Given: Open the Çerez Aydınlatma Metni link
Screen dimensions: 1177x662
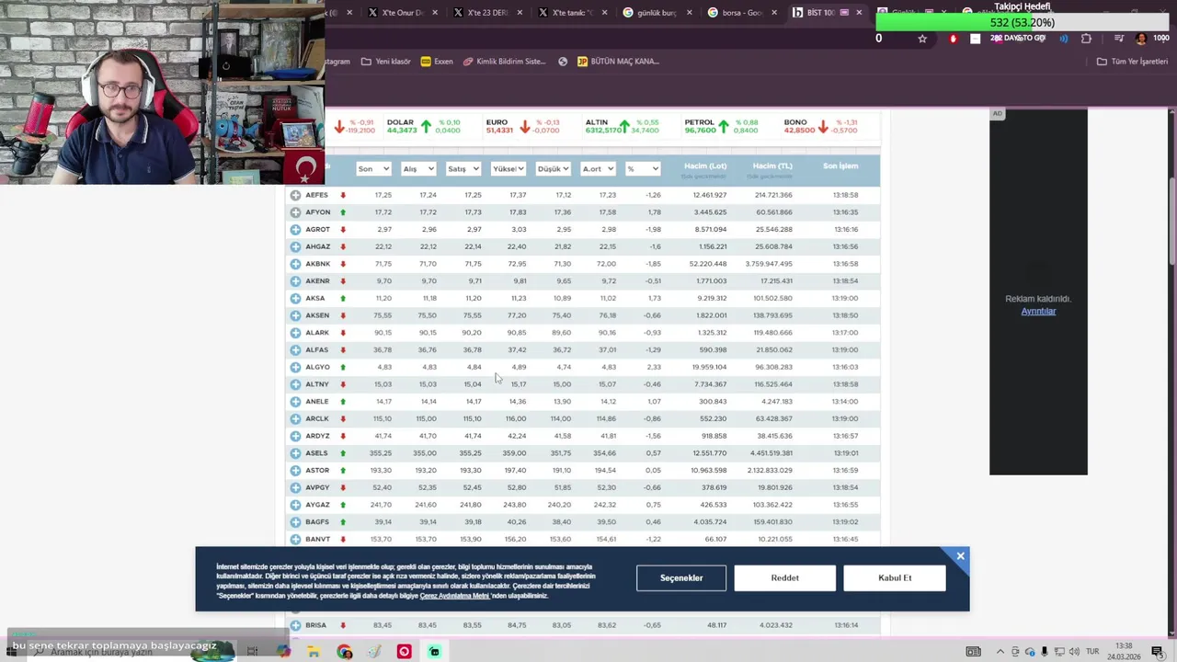Looking at the screenshot, I should [454, 596].
